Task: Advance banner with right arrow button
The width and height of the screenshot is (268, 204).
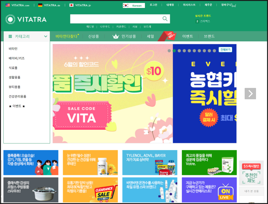Action: pos(250,94)
